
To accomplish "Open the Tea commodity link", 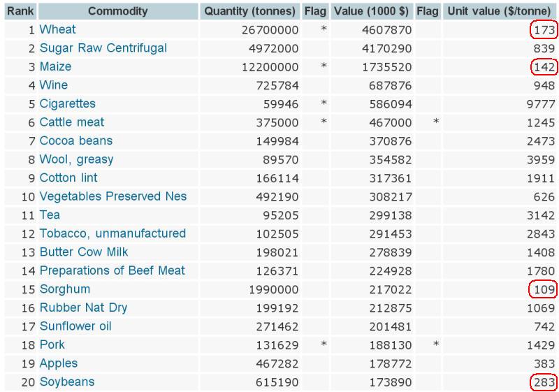I will click(x=50, y=215).
